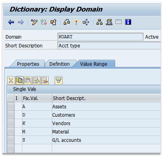Select the row selector for Customers
The width and height of the screenshot is (163, 157).
(x=11, y=115)
